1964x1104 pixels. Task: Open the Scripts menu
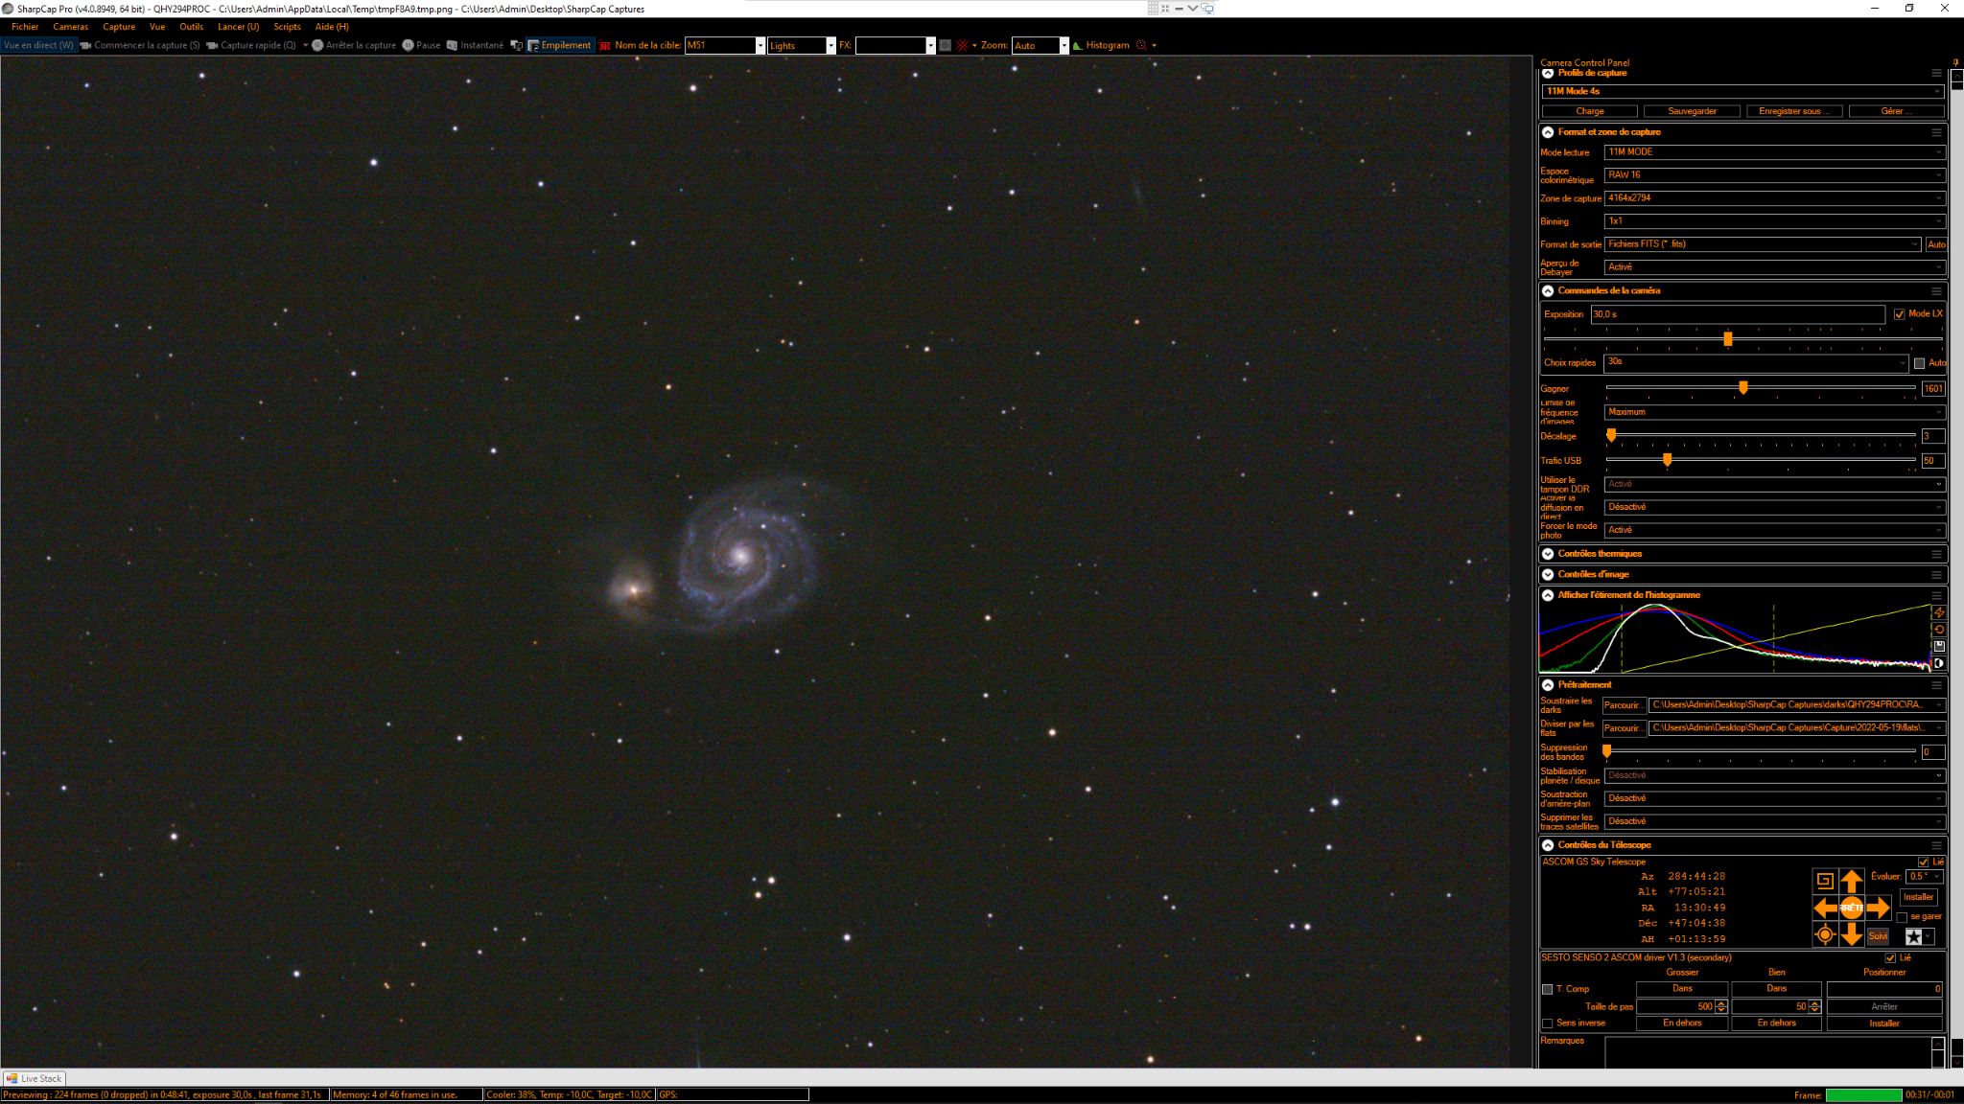tap(287, 27)
